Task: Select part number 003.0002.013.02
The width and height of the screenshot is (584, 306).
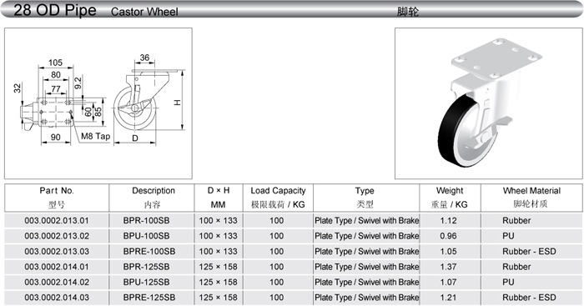Action: pyautogui.click(x=57, y=236)
